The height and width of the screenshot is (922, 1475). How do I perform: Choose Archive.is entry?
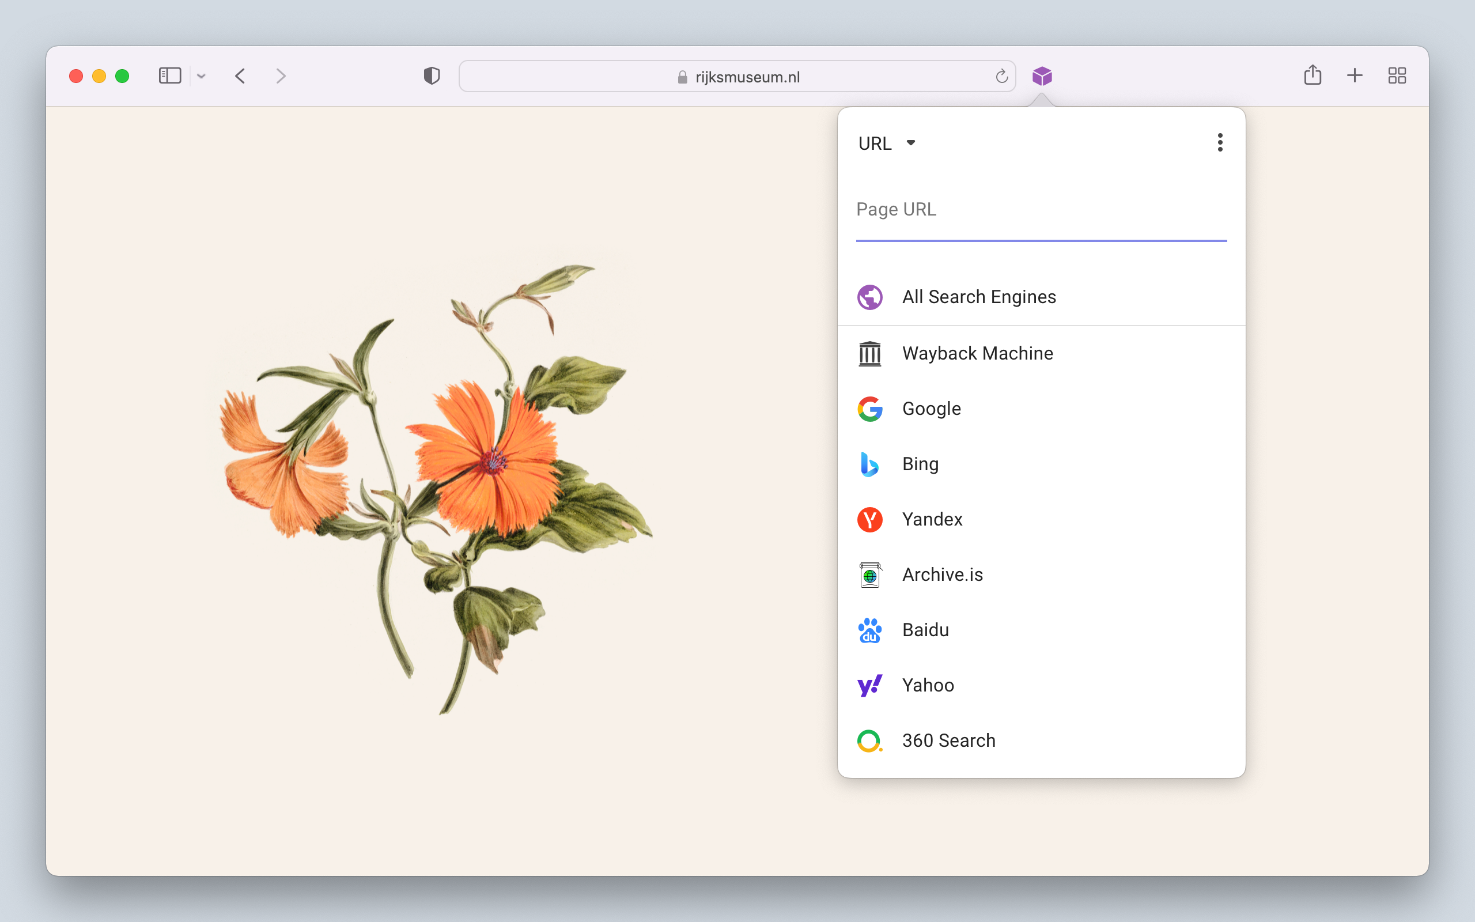coord(941,575)
